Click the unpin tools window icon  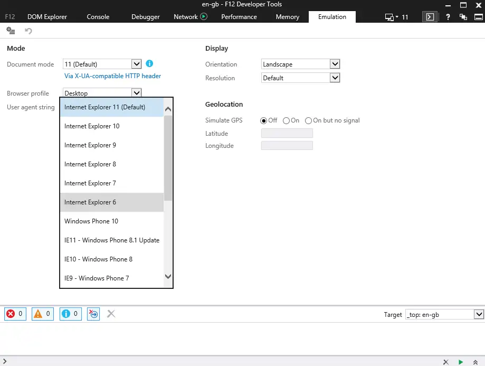463,17
